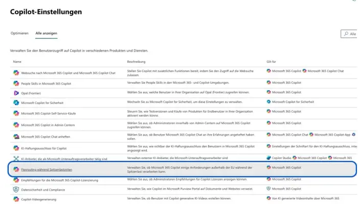Click Von KI generierte Videoinhalte label
This screenshot has width=358, height=204.
(x=305, y=198)
